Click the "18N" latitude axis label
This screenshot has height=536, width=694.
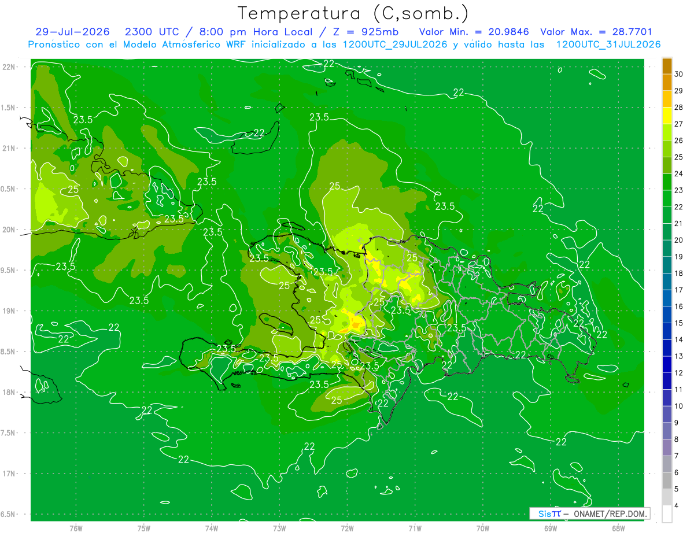[x=9, y=392]
